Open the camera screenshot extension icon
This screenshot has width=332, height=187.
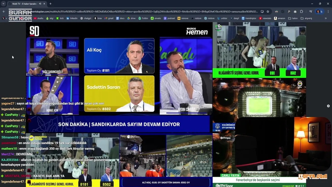coord(295,11)
